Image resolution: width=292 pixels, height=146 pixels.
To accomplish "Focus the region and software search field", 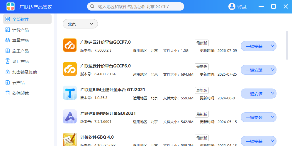I will [135, 6].
